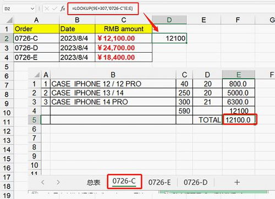The width and height of the screenshot is (275, 199).
Task: Go to previous sheet tab arrow
Action: coord(43,182)
